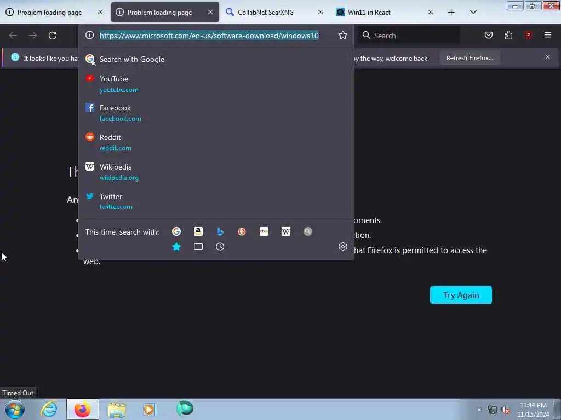
Task: Click the Search box in toolbar
Action: pos(410,36)
